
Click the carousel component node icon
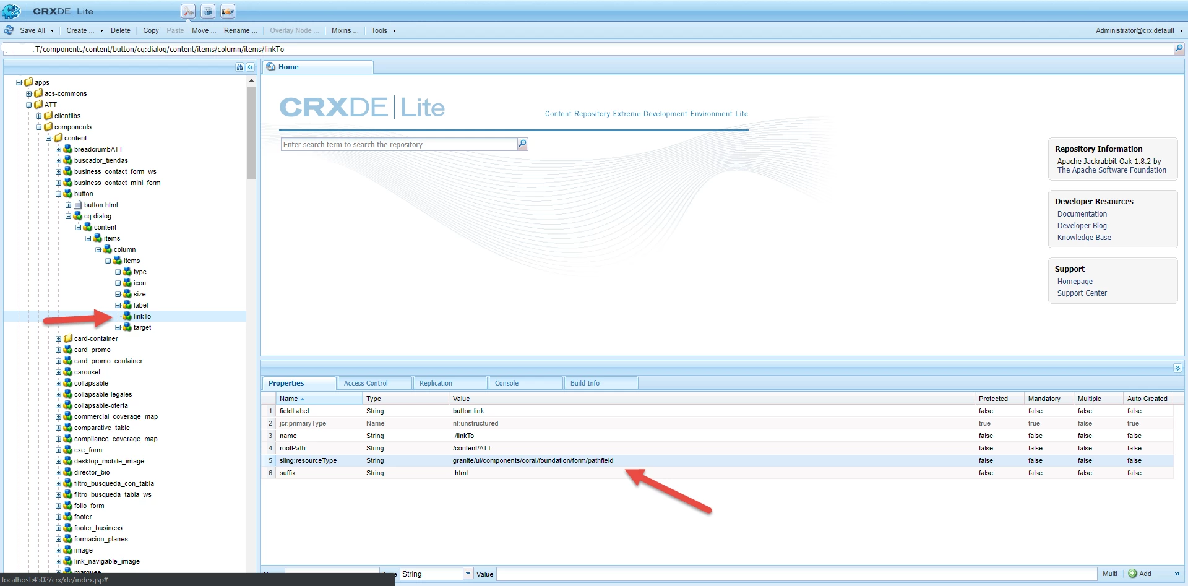(x=68, y=372)
